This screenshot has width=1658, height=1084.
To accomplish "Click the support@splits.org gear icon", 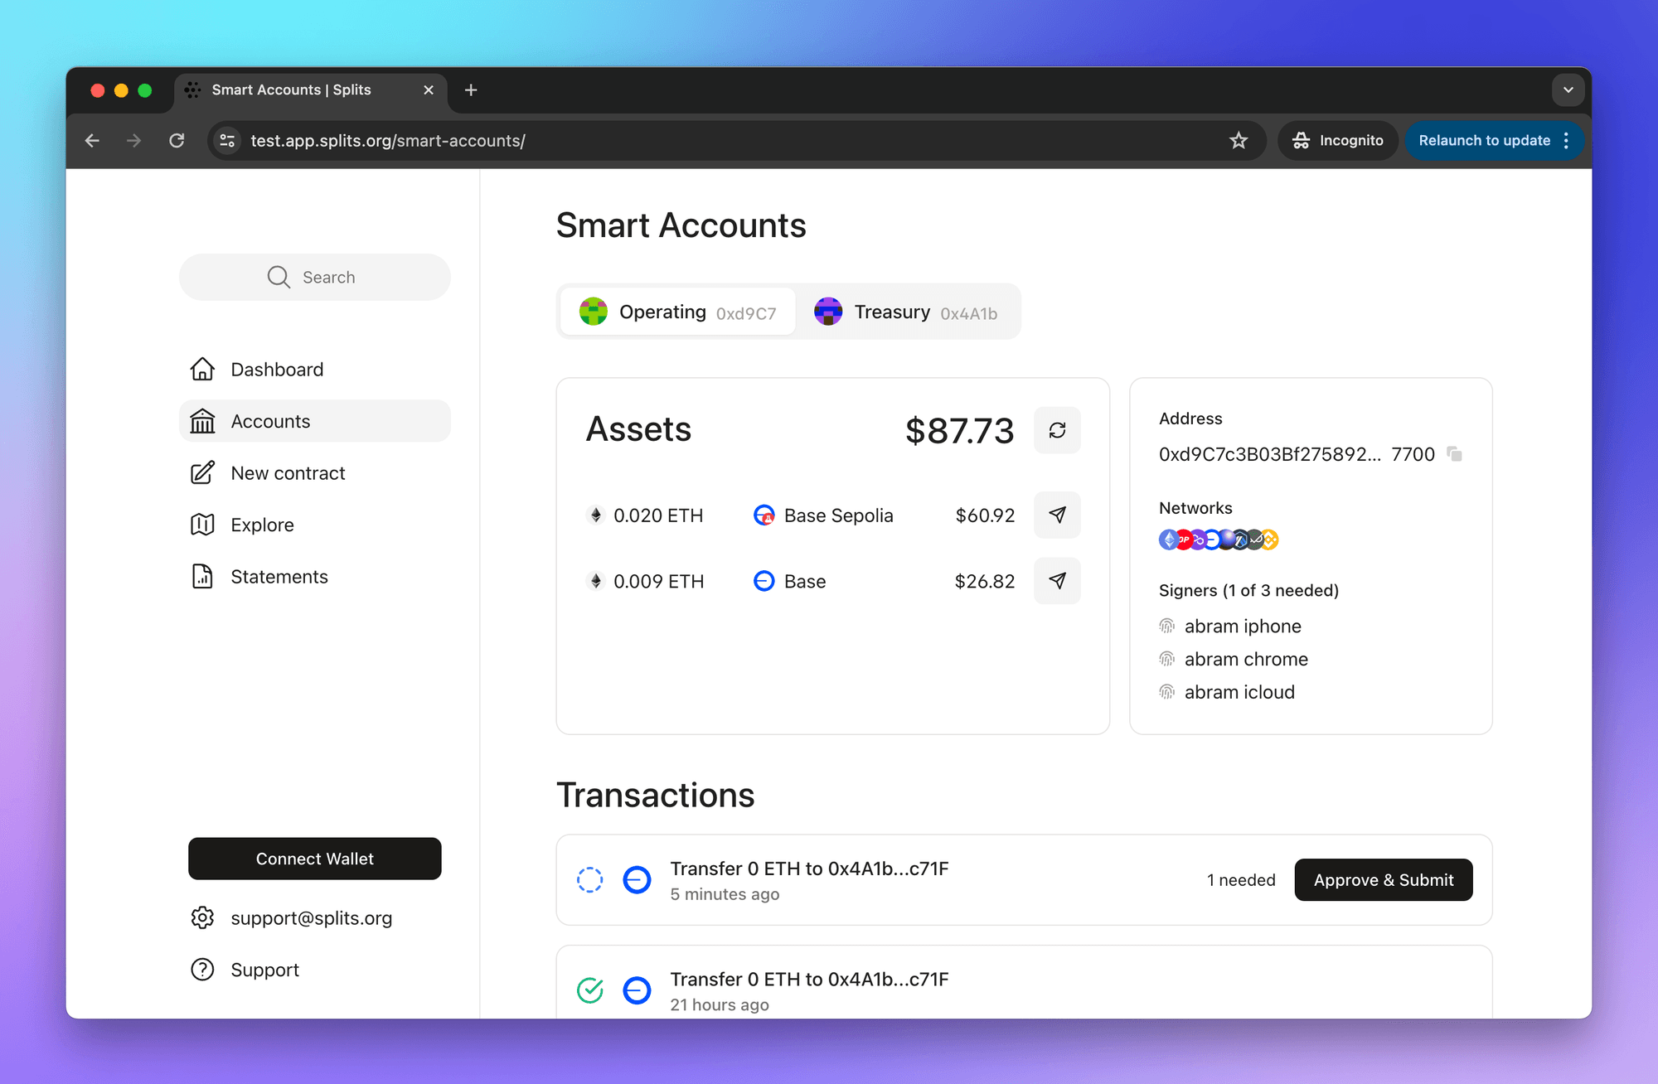I will click(x=202, y=917).
